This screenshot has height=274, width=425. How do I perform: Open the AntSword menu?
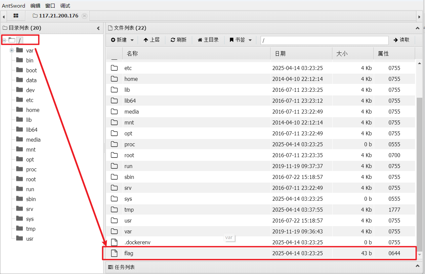[14, 6]
